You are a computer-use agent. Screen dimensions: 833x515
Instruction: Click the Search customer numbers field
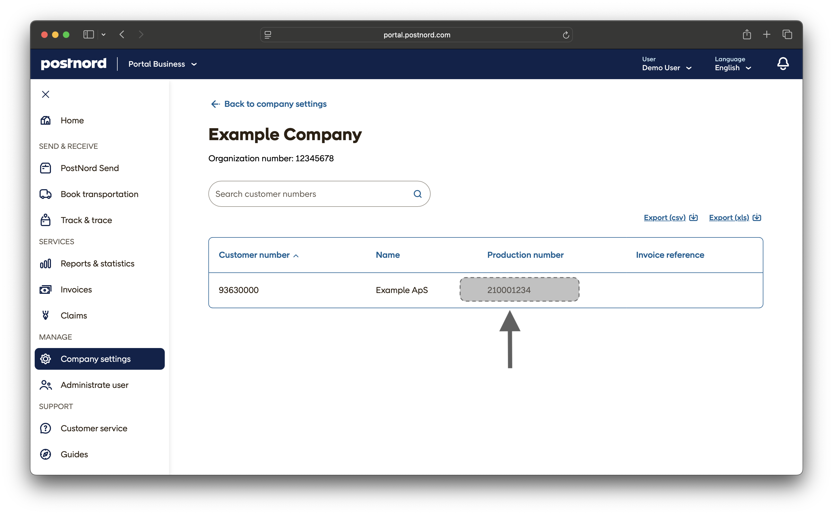pyautogui.click(x=306, y=194)
